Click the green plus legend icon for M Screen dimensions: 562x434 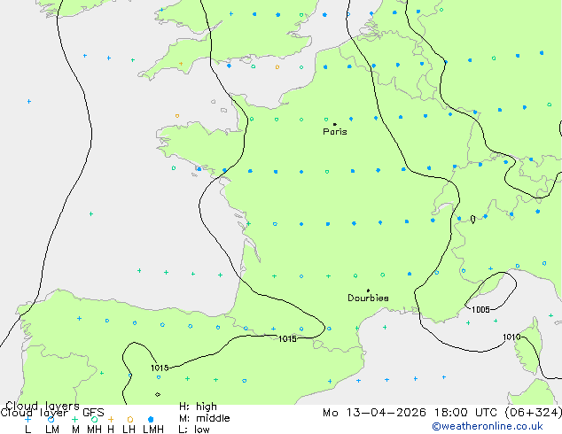[x=74, y=419]
